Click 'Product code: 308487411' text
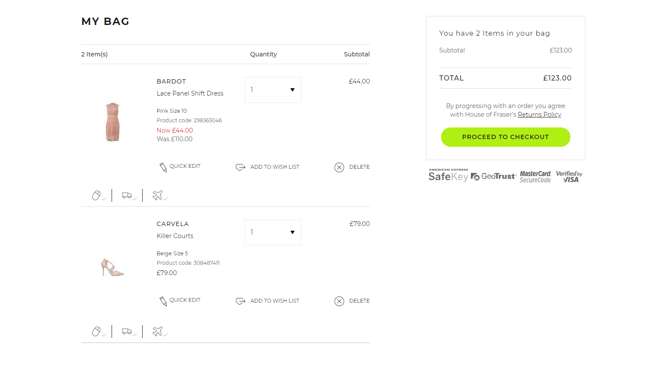 coord(188,263)
